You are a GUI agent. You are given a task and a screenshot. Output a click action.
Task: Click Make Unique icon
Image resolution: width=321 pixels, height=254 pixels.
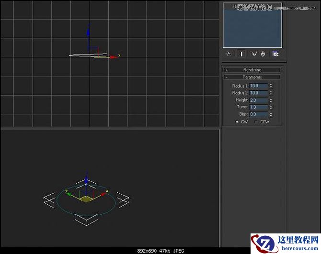pyautogui.click(x=254, y=54)
